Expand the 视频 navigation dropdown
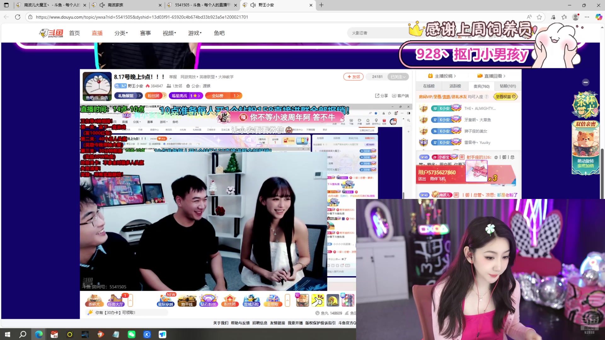This screenshot has height=340, width=605. point(169,33)
